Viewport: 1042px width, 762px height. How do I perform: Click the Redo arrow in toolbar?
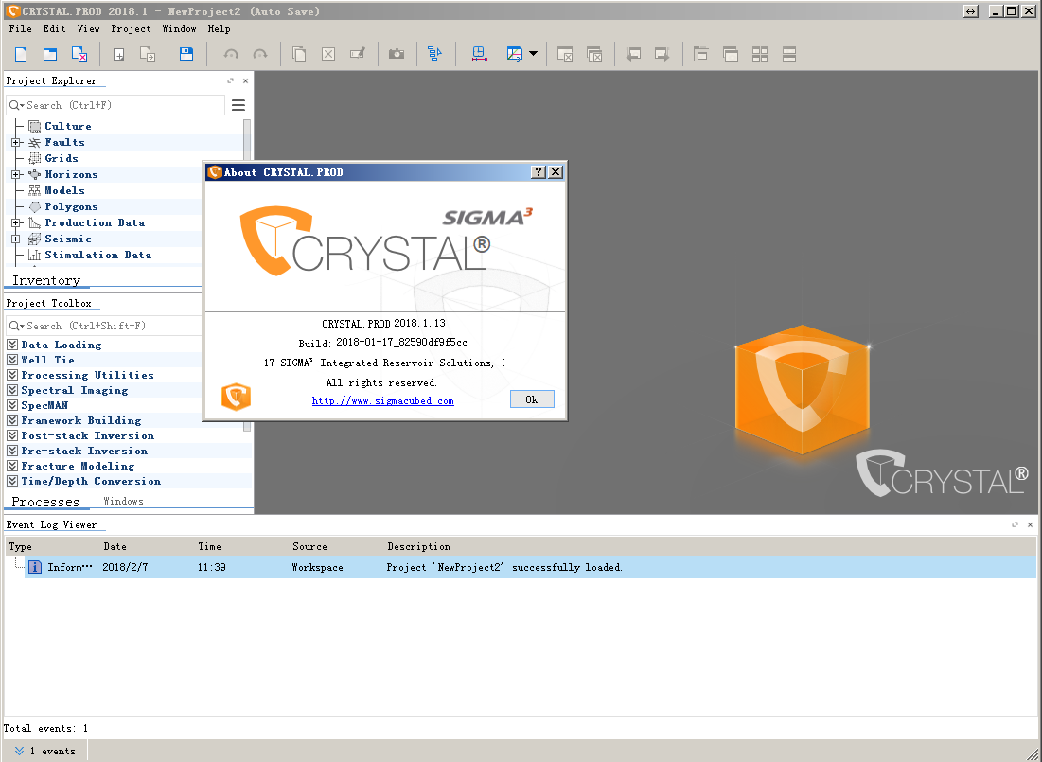[x=260, y=55]
